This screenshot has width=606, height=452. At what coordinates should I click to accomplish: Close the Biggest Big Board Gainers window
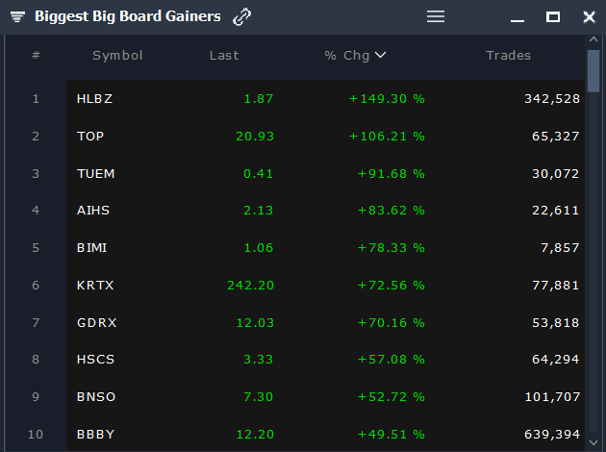click(589, 16)
